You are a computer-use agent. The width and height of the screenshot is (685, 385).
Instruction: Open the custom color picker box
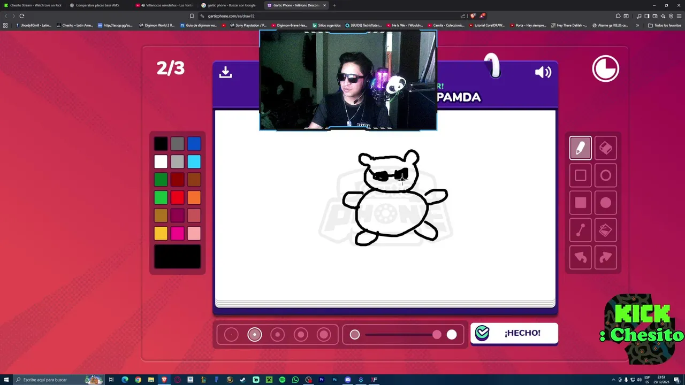(x=177, y=257)
